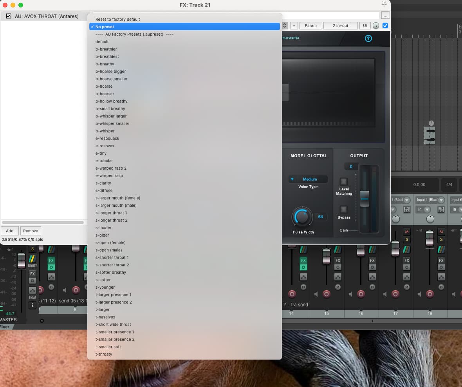Screen dimensions: 462x387
Task: Uncheck AU: AVOX THROAT (Antares) checkbox
Action: (9, 16)
